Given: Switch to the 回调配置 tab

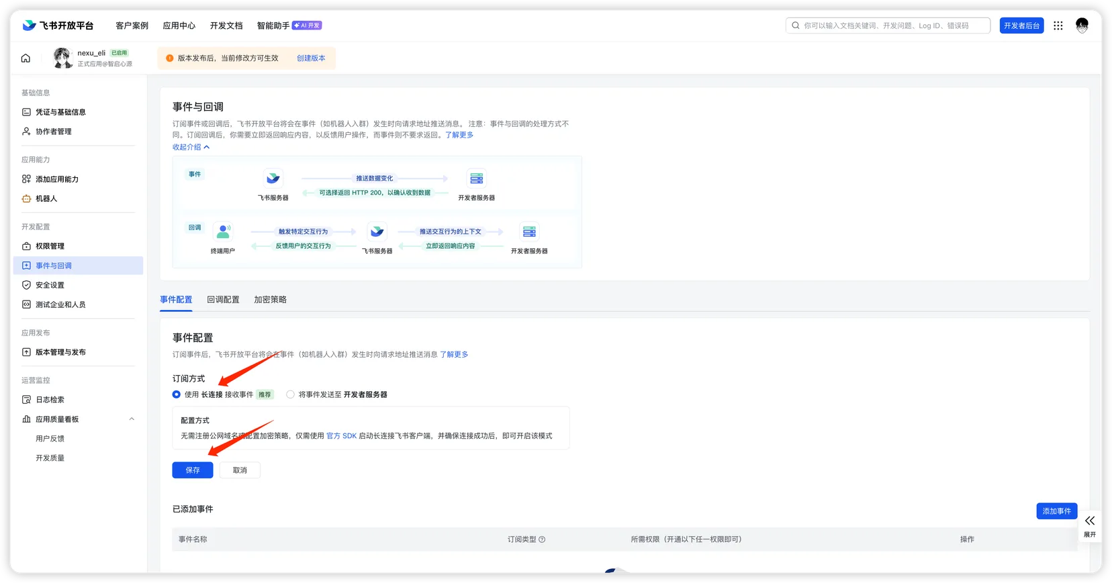Looking at the screenshot, I should (223, 300).
